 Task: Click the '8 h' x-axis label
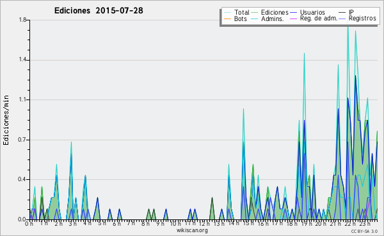145,223
